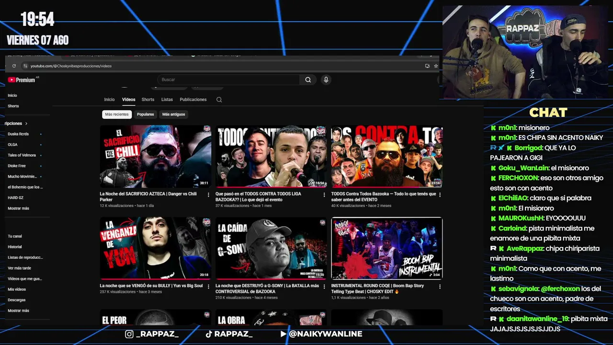Image resolution: width=613 pixels, height=345 pixels.
Task: Open Historial in the sidebar
Action: click(x=15, y=247)
